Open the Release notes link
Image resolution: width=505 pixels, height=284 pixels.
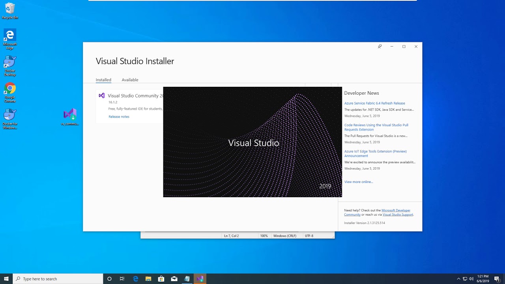point(119,117)
